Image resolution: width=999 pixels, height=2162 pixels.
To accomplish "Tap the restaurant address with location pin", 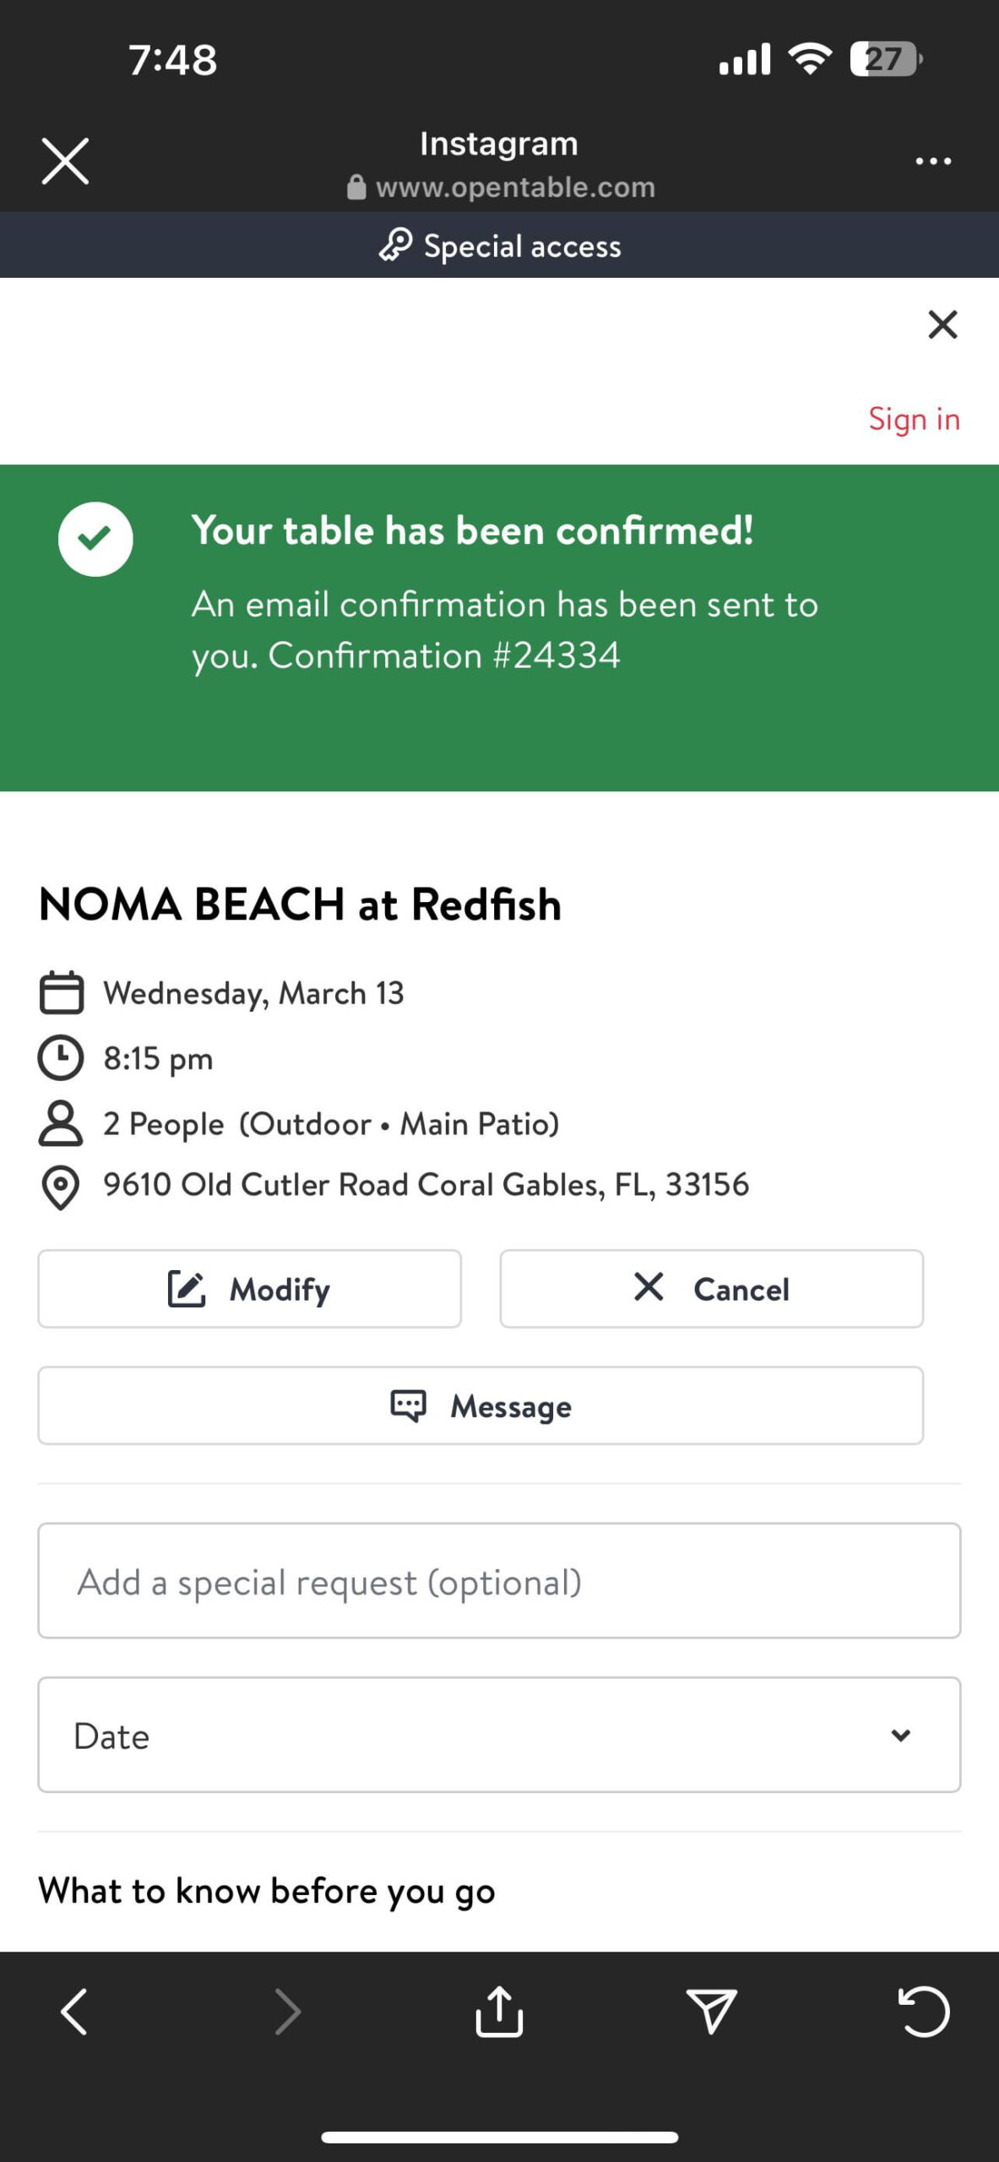I will 426,1185.
